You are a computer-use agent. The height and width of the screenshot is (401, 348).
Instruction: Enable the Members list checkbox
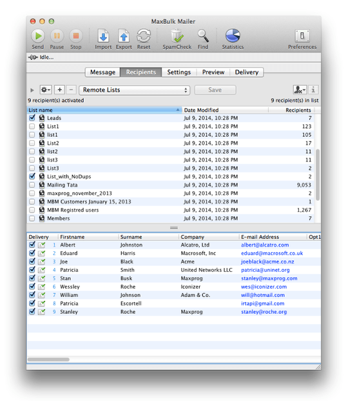pyautogui.click(x=32, y=218)
